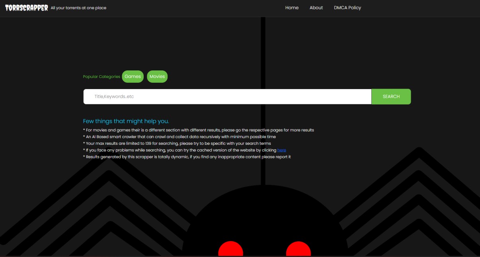Viewport: 480px width, 257px height.
Task: Click the left red spider eye
Action: coord(230,249)
